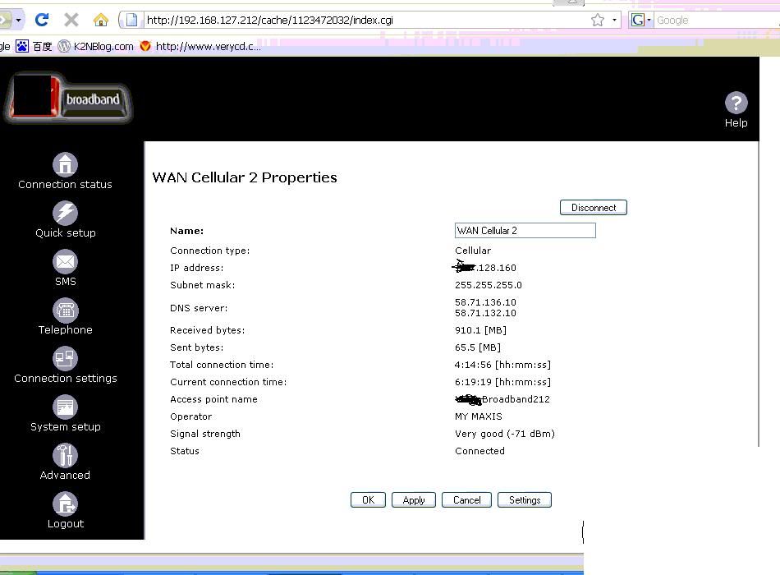This screenshot has width=780, height=575.
Task: Open Quick setup lightning icon
Action: point(65,214)
